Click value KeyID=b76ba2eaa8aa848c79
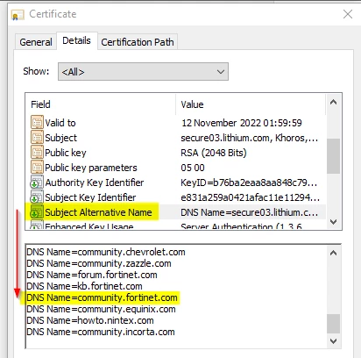 pos(249,183)
